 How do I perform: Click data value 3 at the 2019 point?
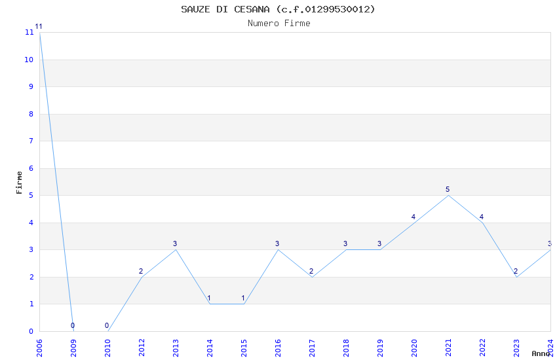379,243
